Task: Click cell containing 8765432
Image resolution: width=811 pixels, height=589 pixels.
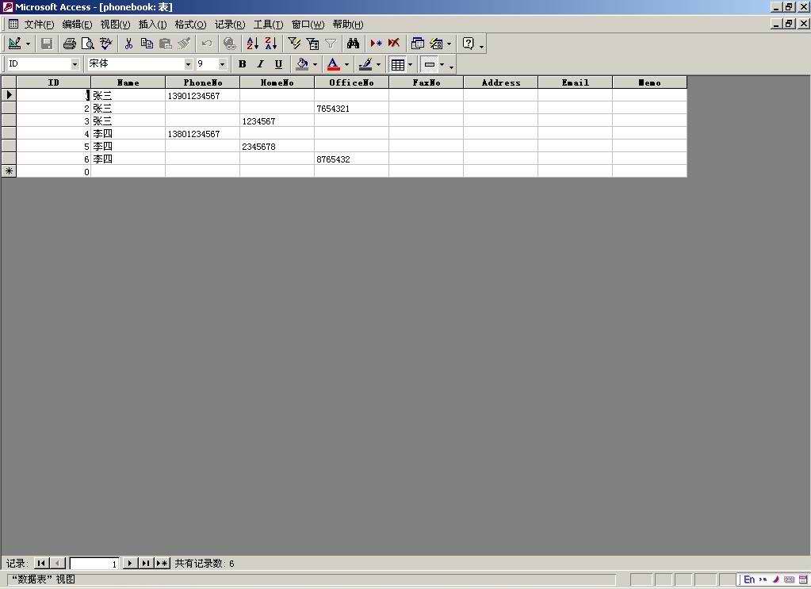Action: click(352, 159)
